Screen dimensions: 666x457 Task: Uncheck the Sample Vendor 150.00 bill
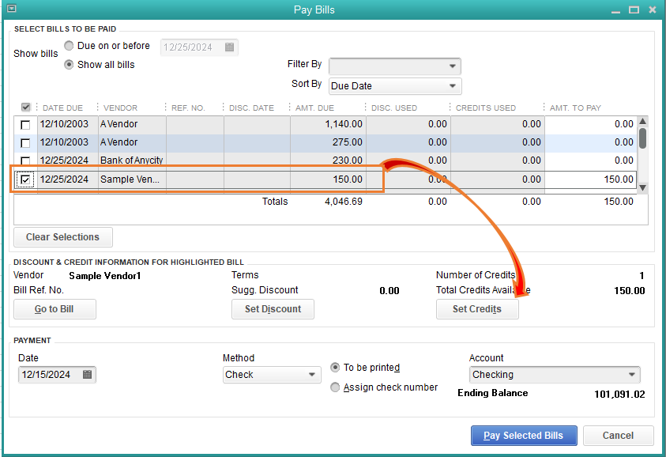pyautogui.click(x=25, y=179)
